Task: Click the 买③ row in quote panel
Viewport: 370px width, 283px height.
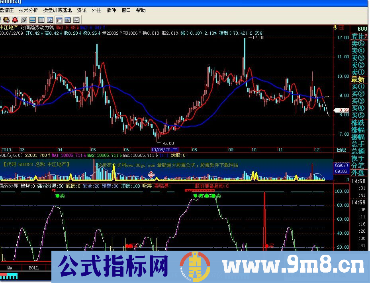Action: tap(358, 101)
